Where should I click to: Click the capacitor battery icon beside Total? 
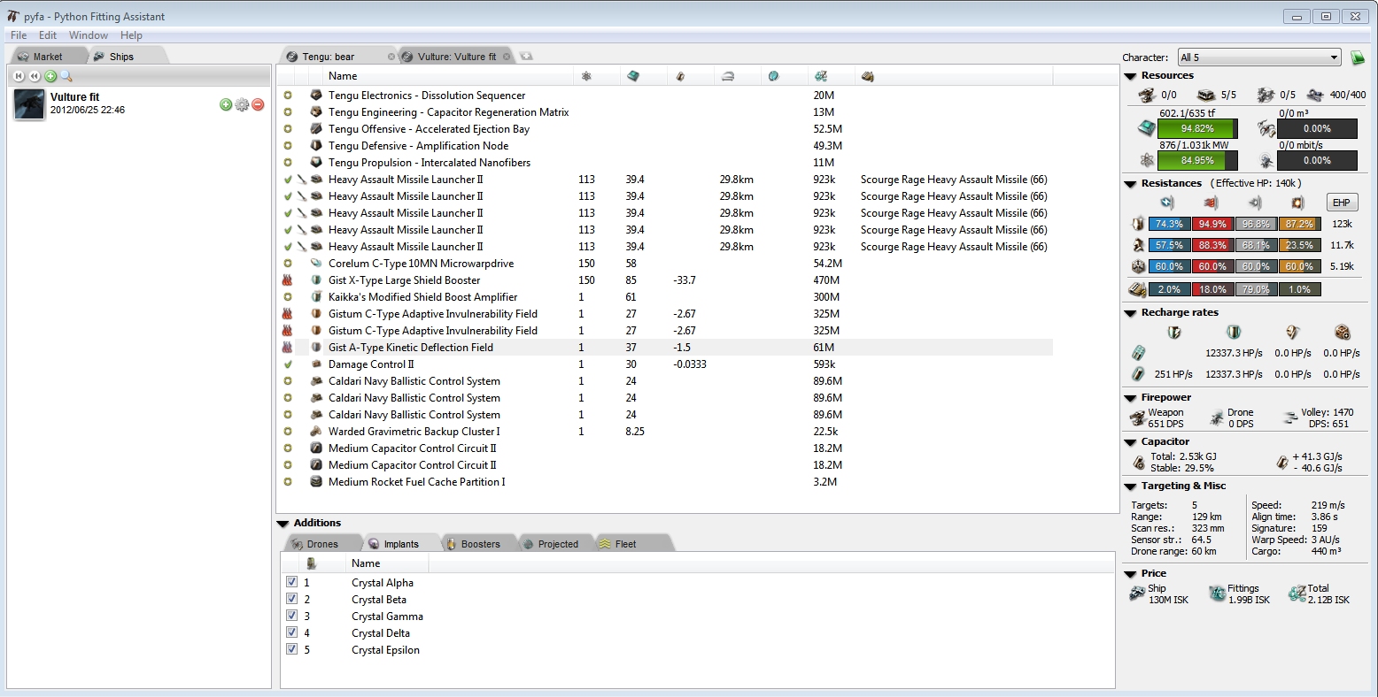(1139, 462)
